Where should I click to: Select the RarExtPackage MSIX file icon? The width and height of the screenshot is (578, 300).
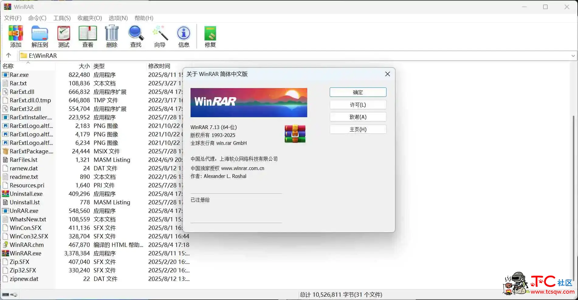point(5,151)
